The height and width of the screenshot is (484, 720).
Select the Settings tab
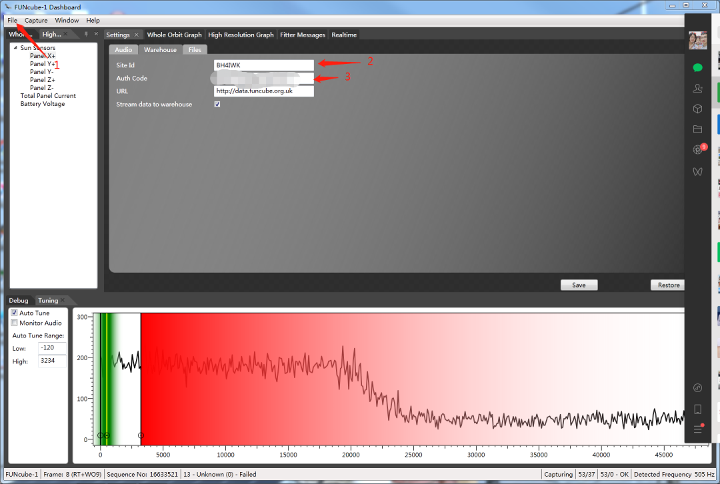[x=118, y=35]
